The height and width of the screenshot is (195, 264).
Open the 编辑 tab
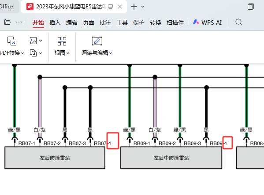tap(72, 22)
